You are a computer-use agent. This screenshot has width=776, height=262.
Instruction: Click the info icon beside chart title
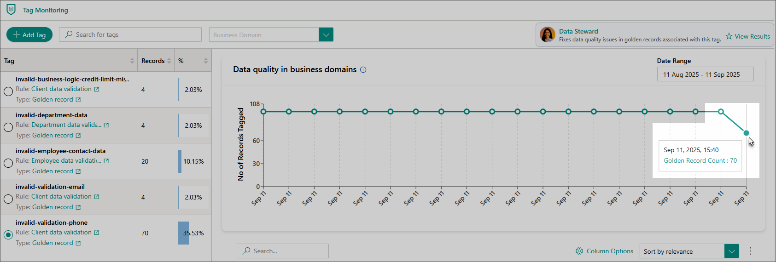(x=363, y=70)
